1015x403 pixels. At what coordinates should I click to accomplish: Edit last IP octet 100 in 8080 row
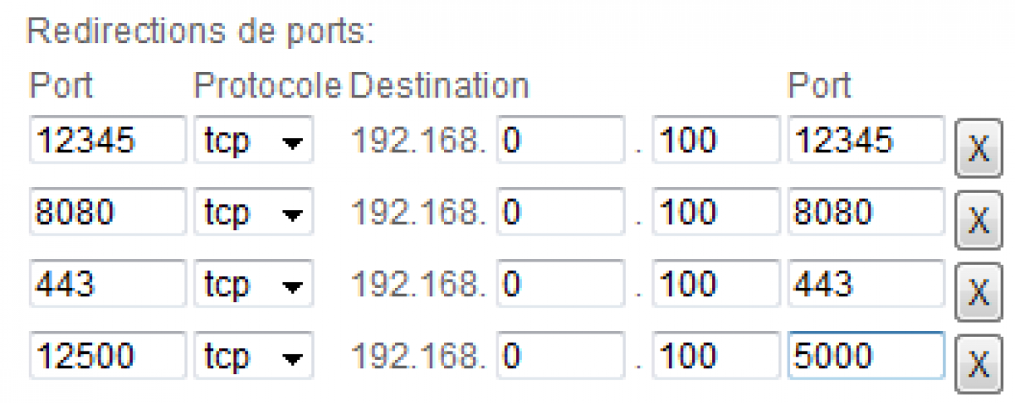(717, 212)
